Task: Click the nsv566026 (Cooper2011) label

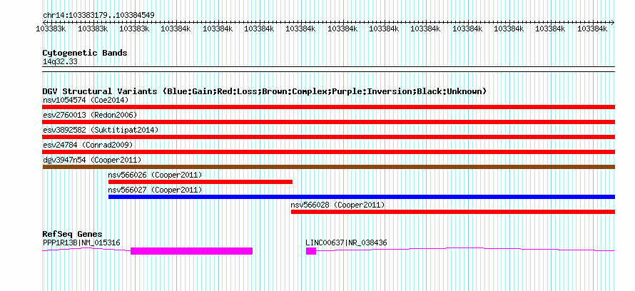Action: point(155,175)
